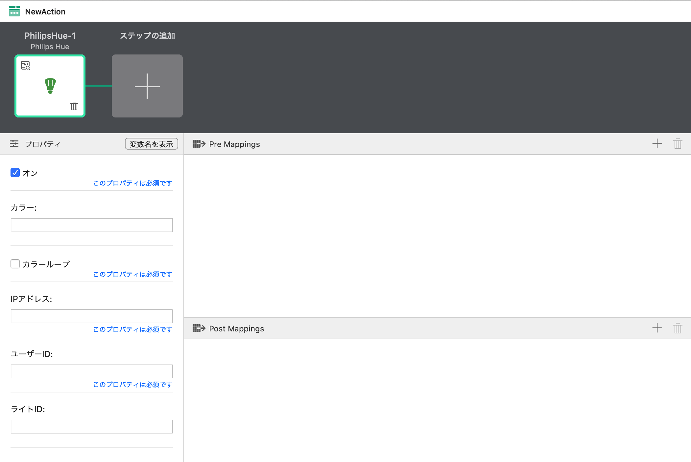691x462 pixels.
Task: Add a new Post Mappings entry
Action: [657, 328]
